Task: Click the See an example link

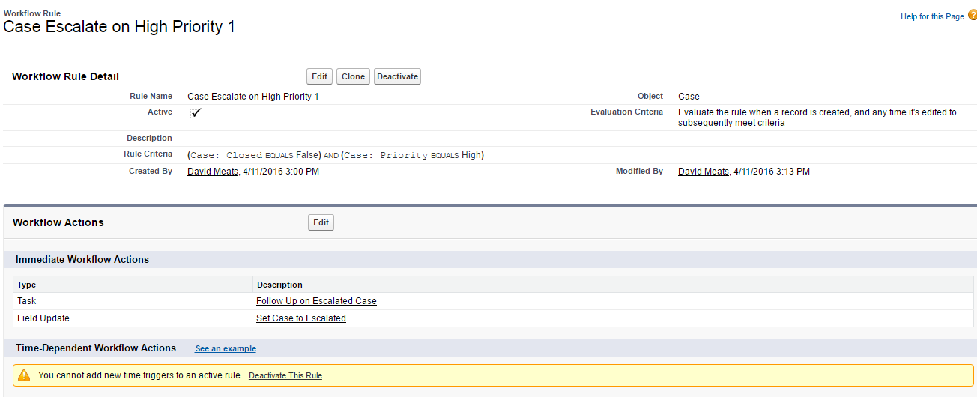Action: click(226, 349)
